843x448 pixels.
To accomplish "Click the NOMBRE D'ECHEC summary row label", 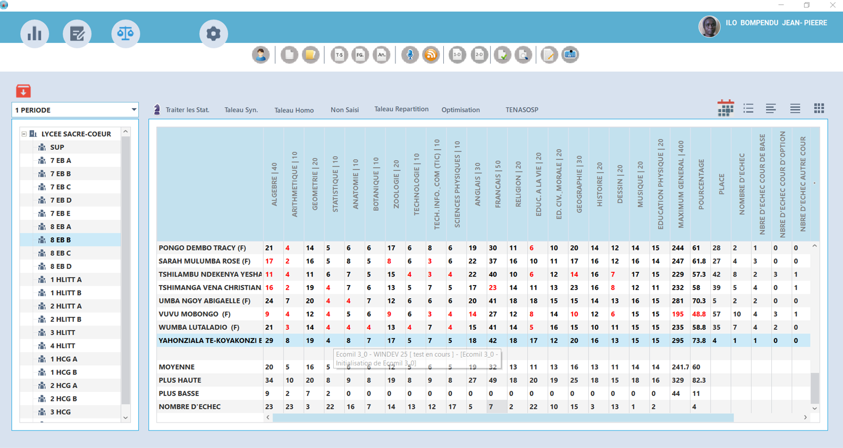I will click(x=189, y=407).
